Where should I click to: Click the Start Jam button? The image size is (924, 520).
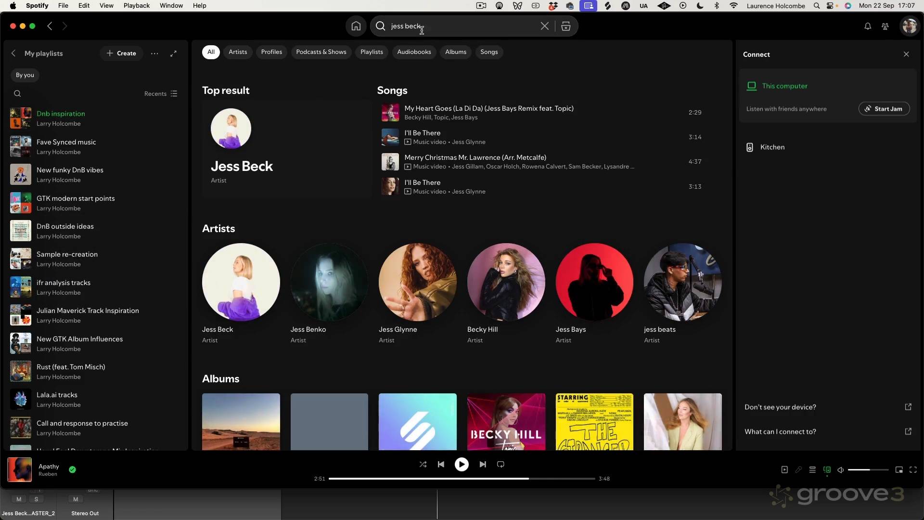(x=884, y=109)
